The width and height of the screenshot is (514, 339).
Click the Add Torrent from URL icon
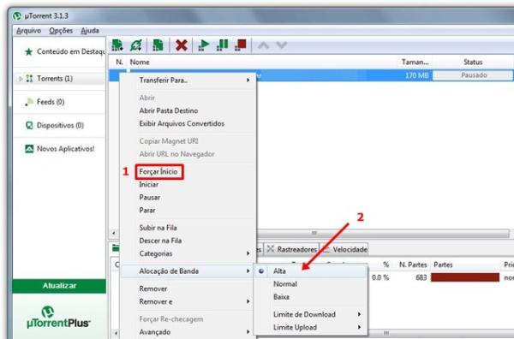click(135, 45)
